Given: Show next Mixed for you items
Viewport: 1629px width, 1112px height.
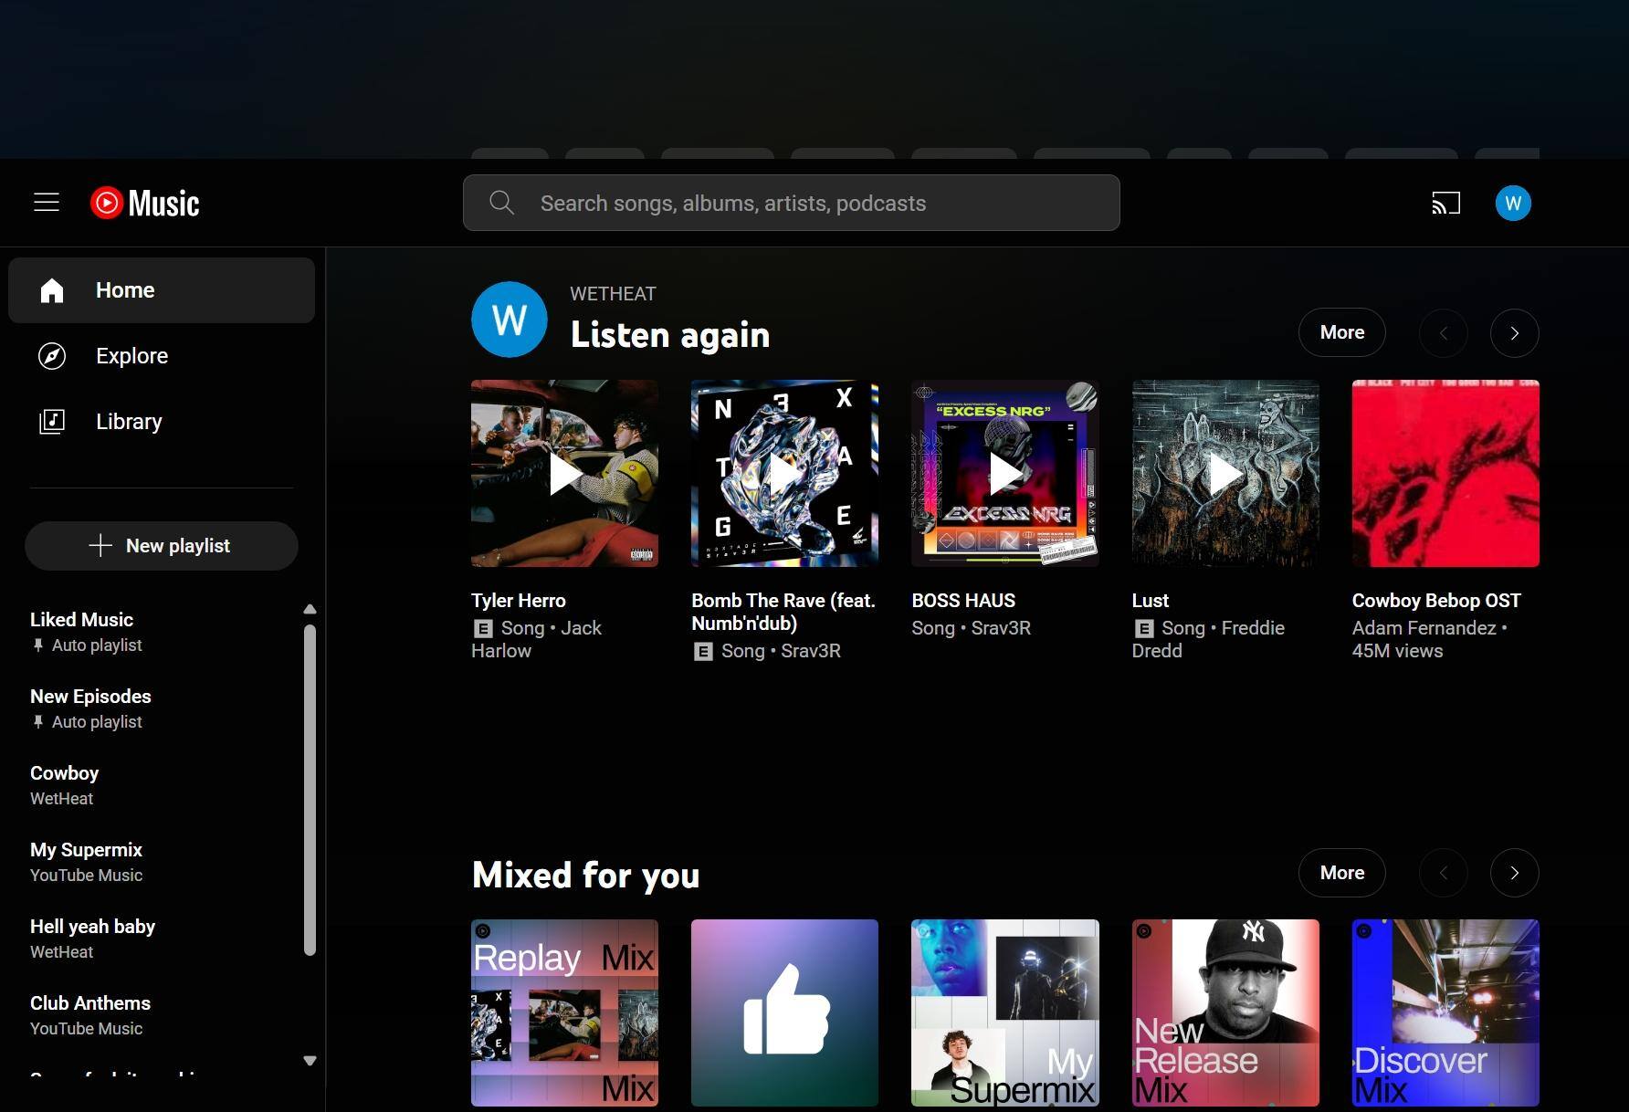Looking at the screenshot, I should click(1514, 874).
